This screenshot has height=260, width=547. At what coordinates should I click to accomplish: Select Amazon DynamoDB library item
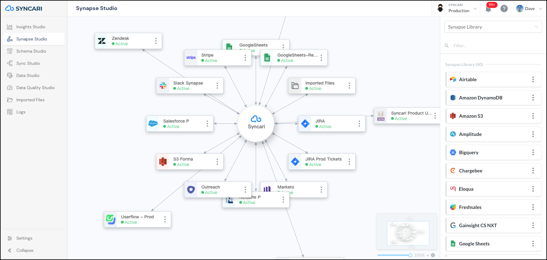click(493, 98)
